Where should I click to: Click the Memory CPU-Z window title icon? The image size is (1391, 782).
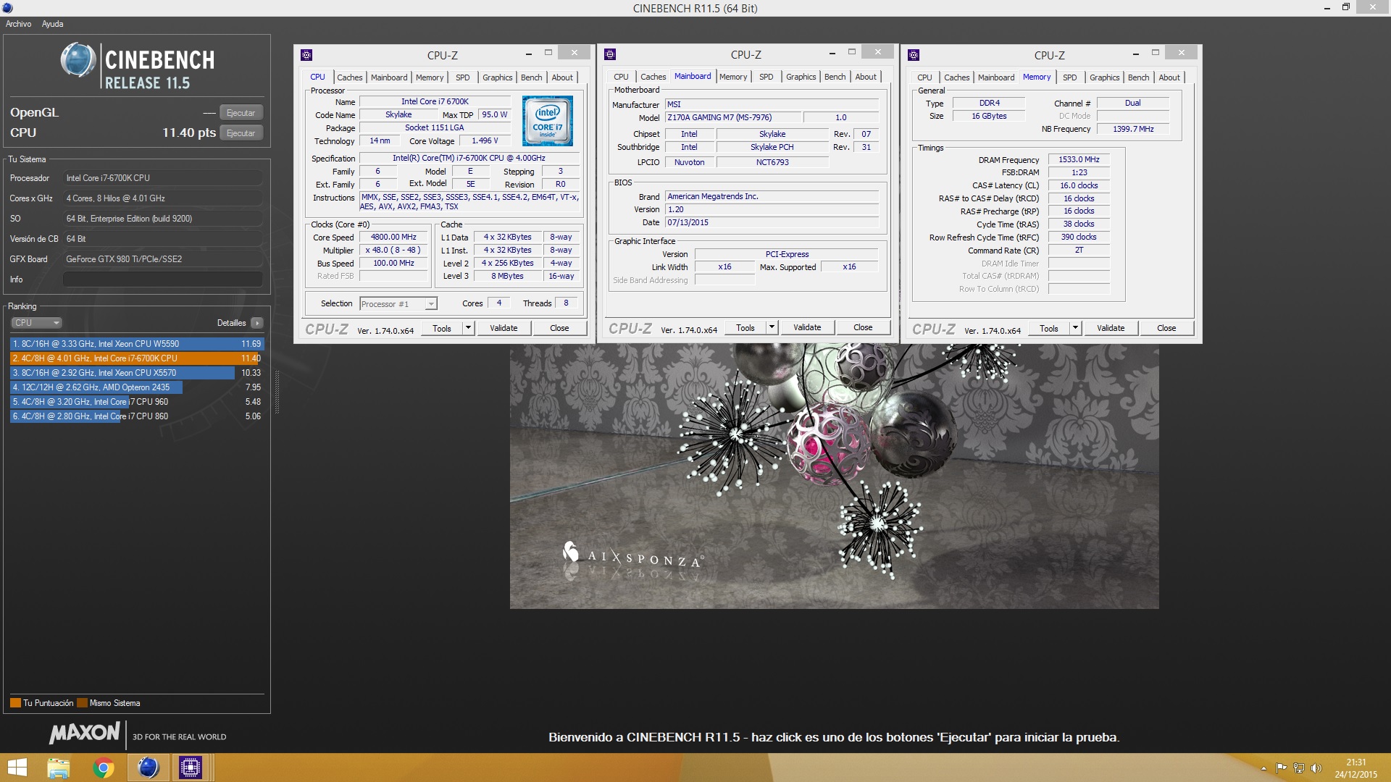[914, 55]
